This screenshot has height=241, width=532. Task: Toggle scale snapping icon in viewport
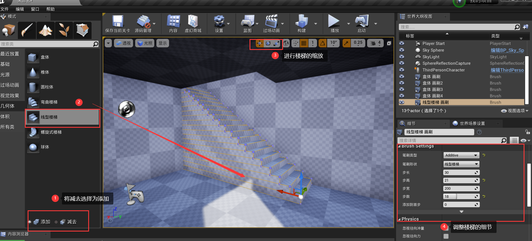click(346, 43)
